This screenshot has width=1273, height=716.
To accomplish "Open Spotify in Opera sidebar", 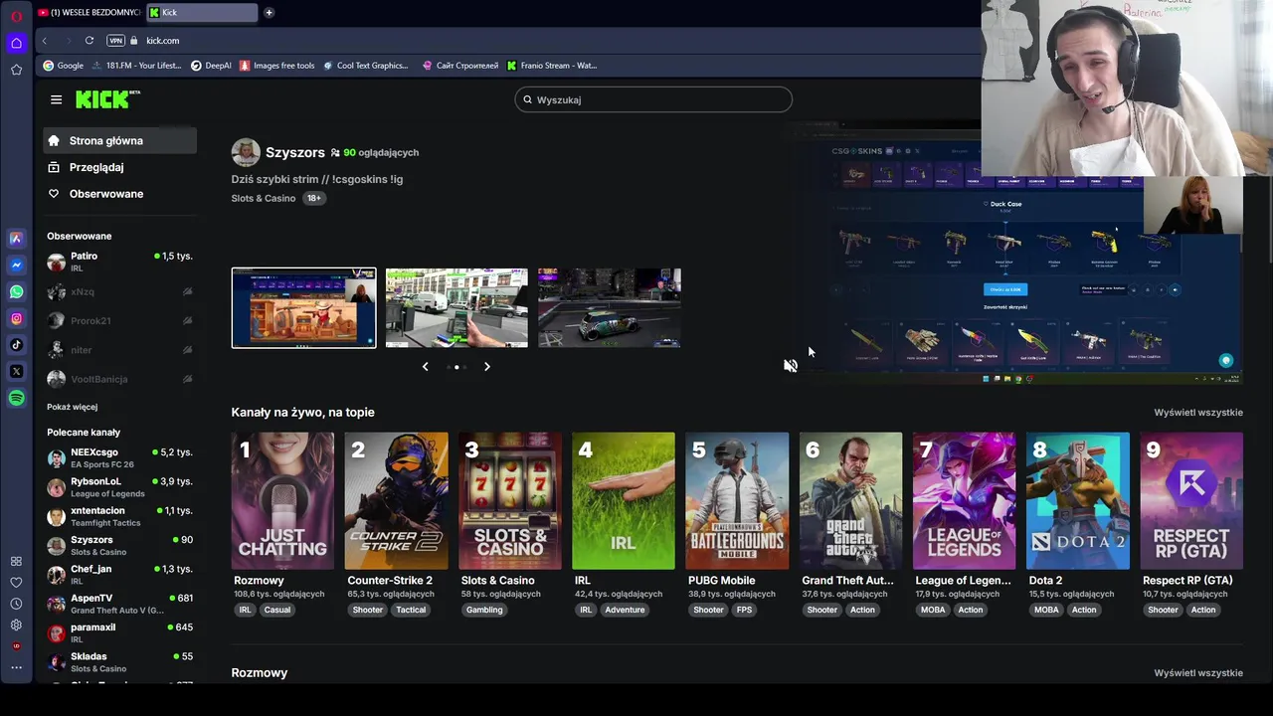I will pyautogui.click(x=16, y=398).
